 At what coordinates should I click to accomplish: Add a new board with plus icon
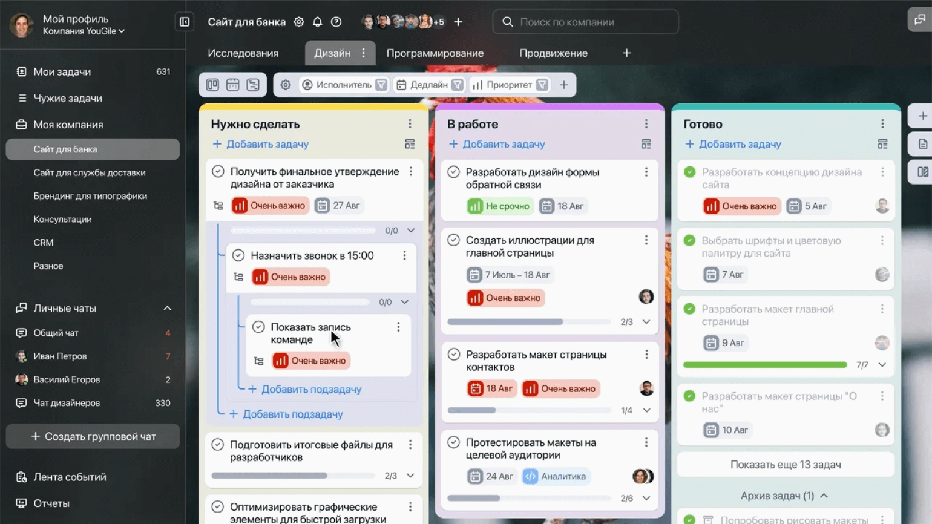pyautogui.click(x=626, y=53)
